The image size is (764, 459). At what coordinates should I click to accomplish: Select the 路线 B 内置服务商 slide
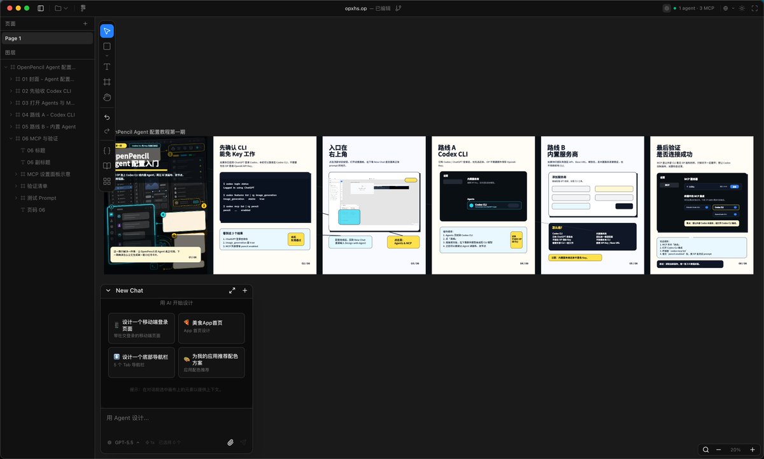593,205
